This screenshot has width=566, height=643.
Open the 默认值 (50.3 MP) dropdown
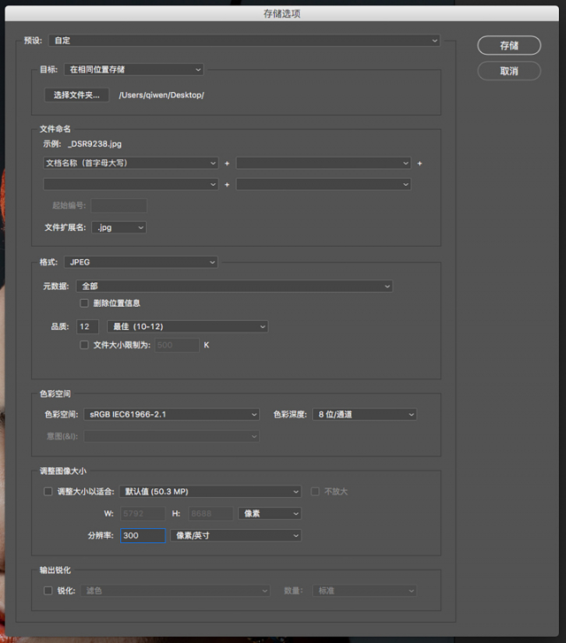[210, 491]
